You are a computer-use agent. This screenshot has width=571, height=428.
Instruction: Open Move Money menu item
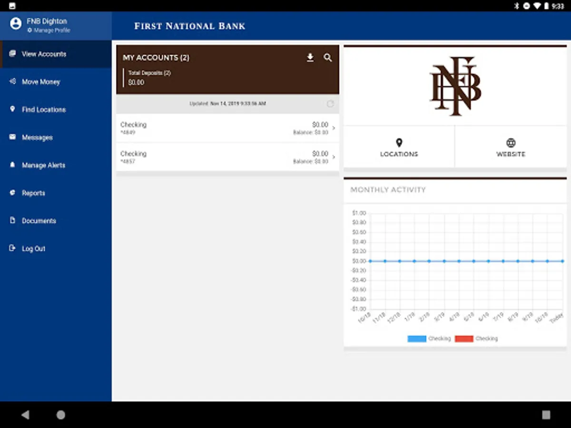pyautogui.click(x=56, y=82)
